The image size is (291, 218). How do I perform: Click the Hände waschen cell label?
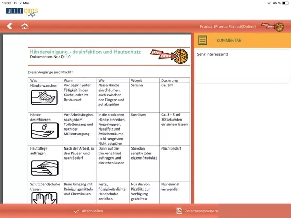point(44,86)
